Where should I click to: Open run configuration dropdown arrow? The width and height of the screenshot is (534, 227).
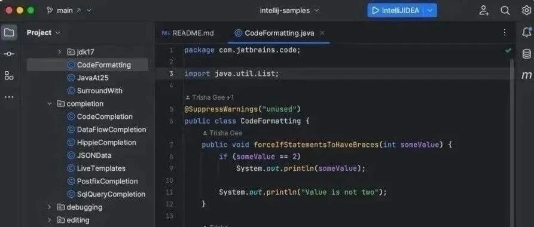[430, 11]
